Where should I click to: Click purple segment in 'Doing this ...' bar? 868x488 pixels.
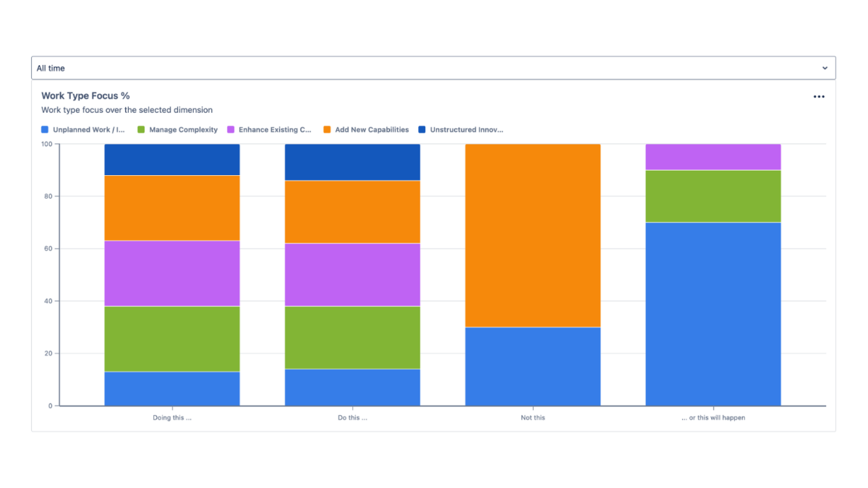[172, 273]
